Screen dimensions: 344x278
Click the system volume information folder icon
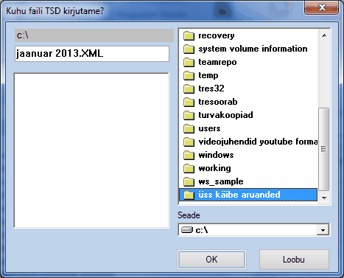click(189, 49)
